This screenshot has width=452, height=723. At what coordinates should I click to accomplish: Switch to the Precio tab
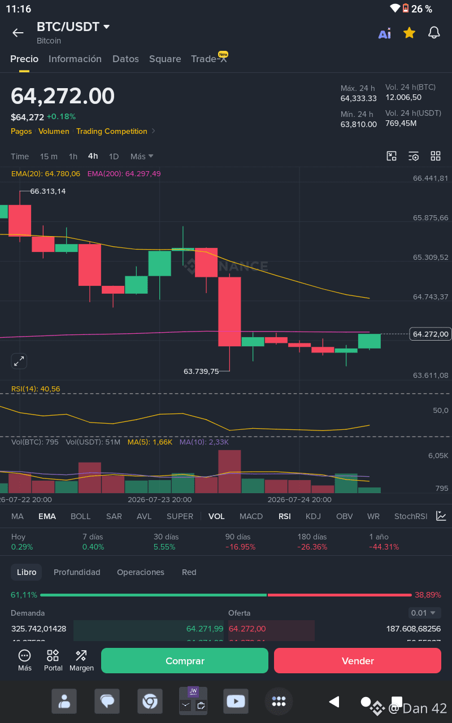coord(24,59)
